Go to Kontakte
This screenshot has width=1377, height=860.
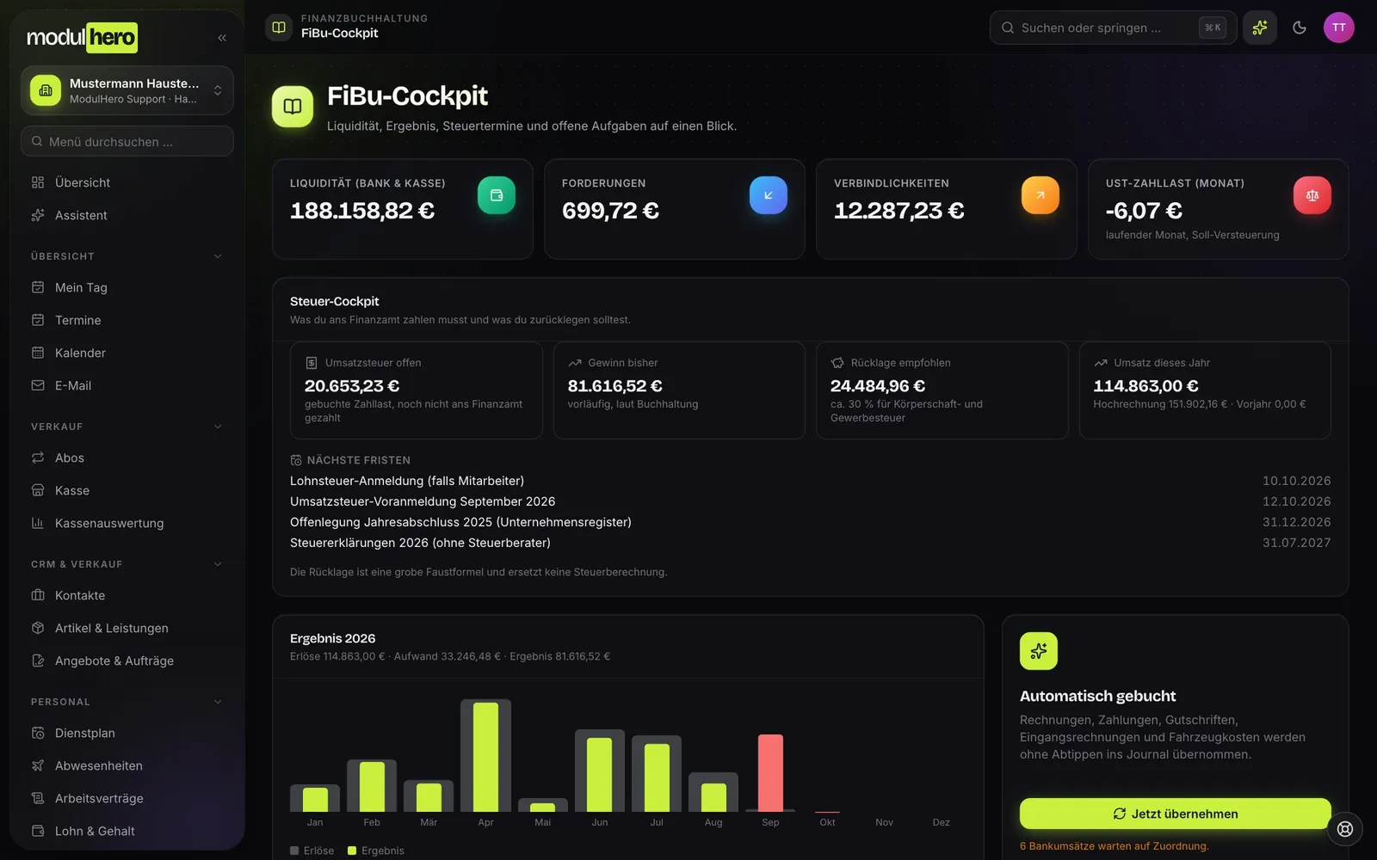pos(127,595)
